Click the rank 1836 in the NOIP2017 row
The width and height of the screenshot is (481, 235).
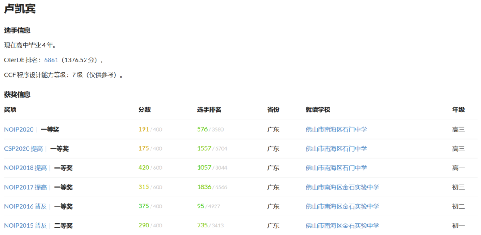(x=204, y=187)
